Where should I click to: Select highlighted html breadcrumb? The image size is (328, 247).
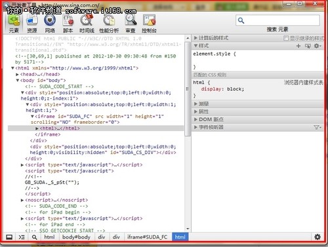[x=180, y=237]
